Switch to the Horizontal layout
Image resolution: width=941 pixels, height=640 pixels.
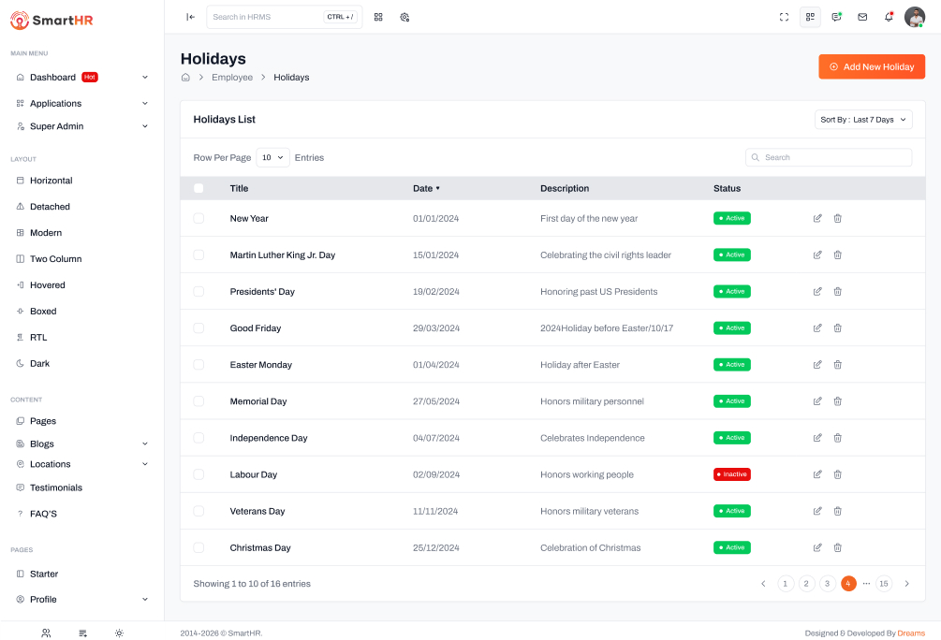51,181
